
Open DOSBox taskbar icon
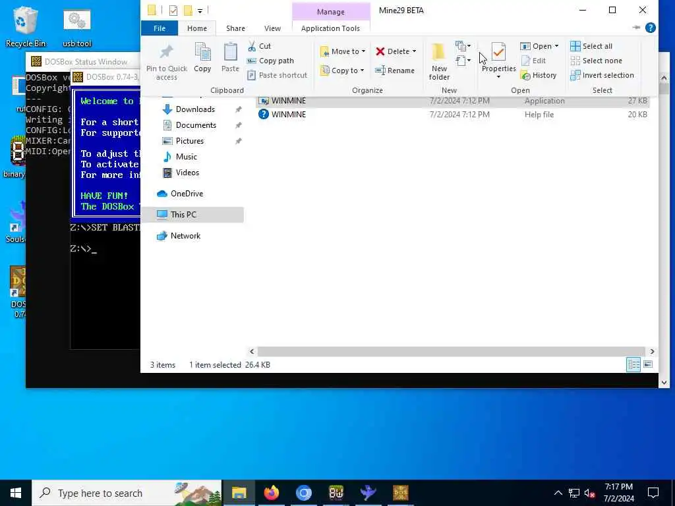click(400, 493)
